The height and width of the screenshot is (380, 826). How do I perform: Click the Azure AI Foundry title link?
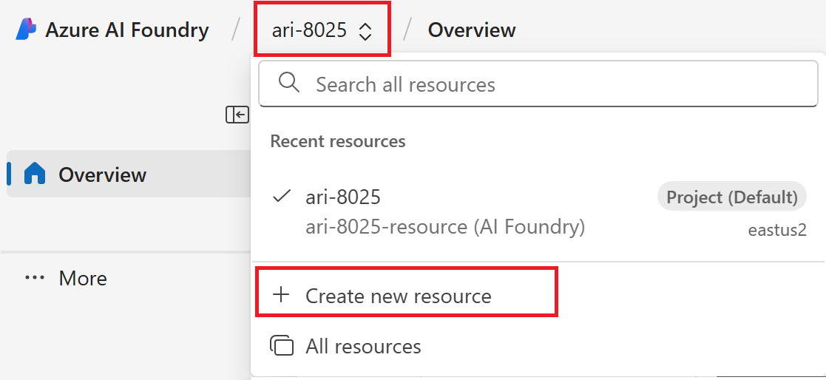[127, 30]
